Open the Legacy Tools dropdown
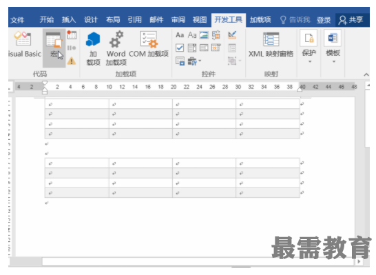 pos(194,61)
